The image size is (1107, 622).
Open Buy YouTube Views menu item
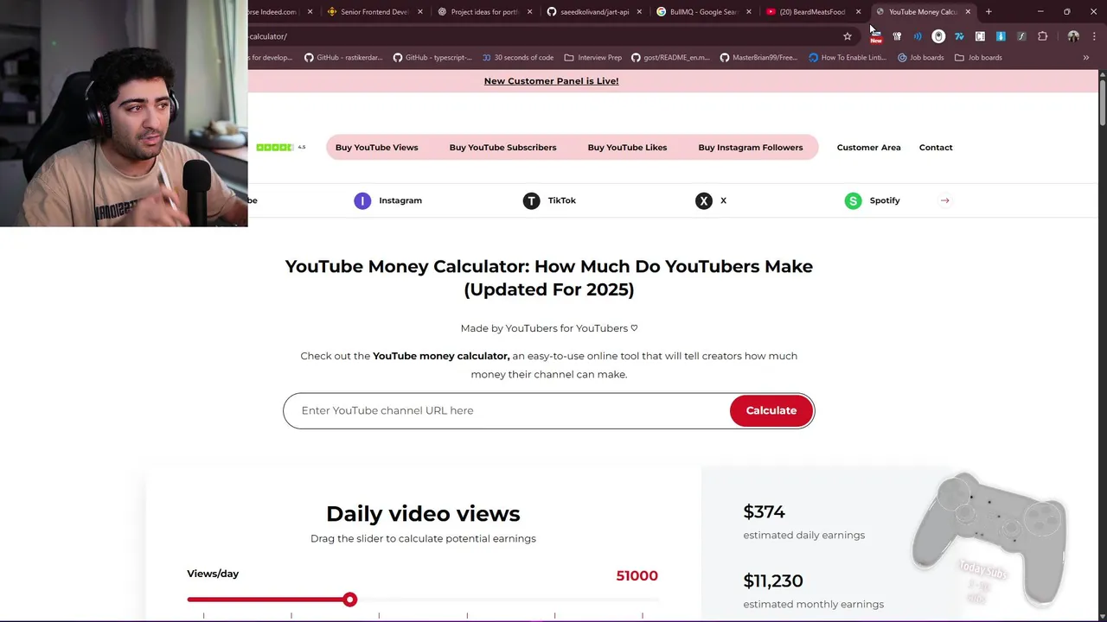[x=376, y=148]
